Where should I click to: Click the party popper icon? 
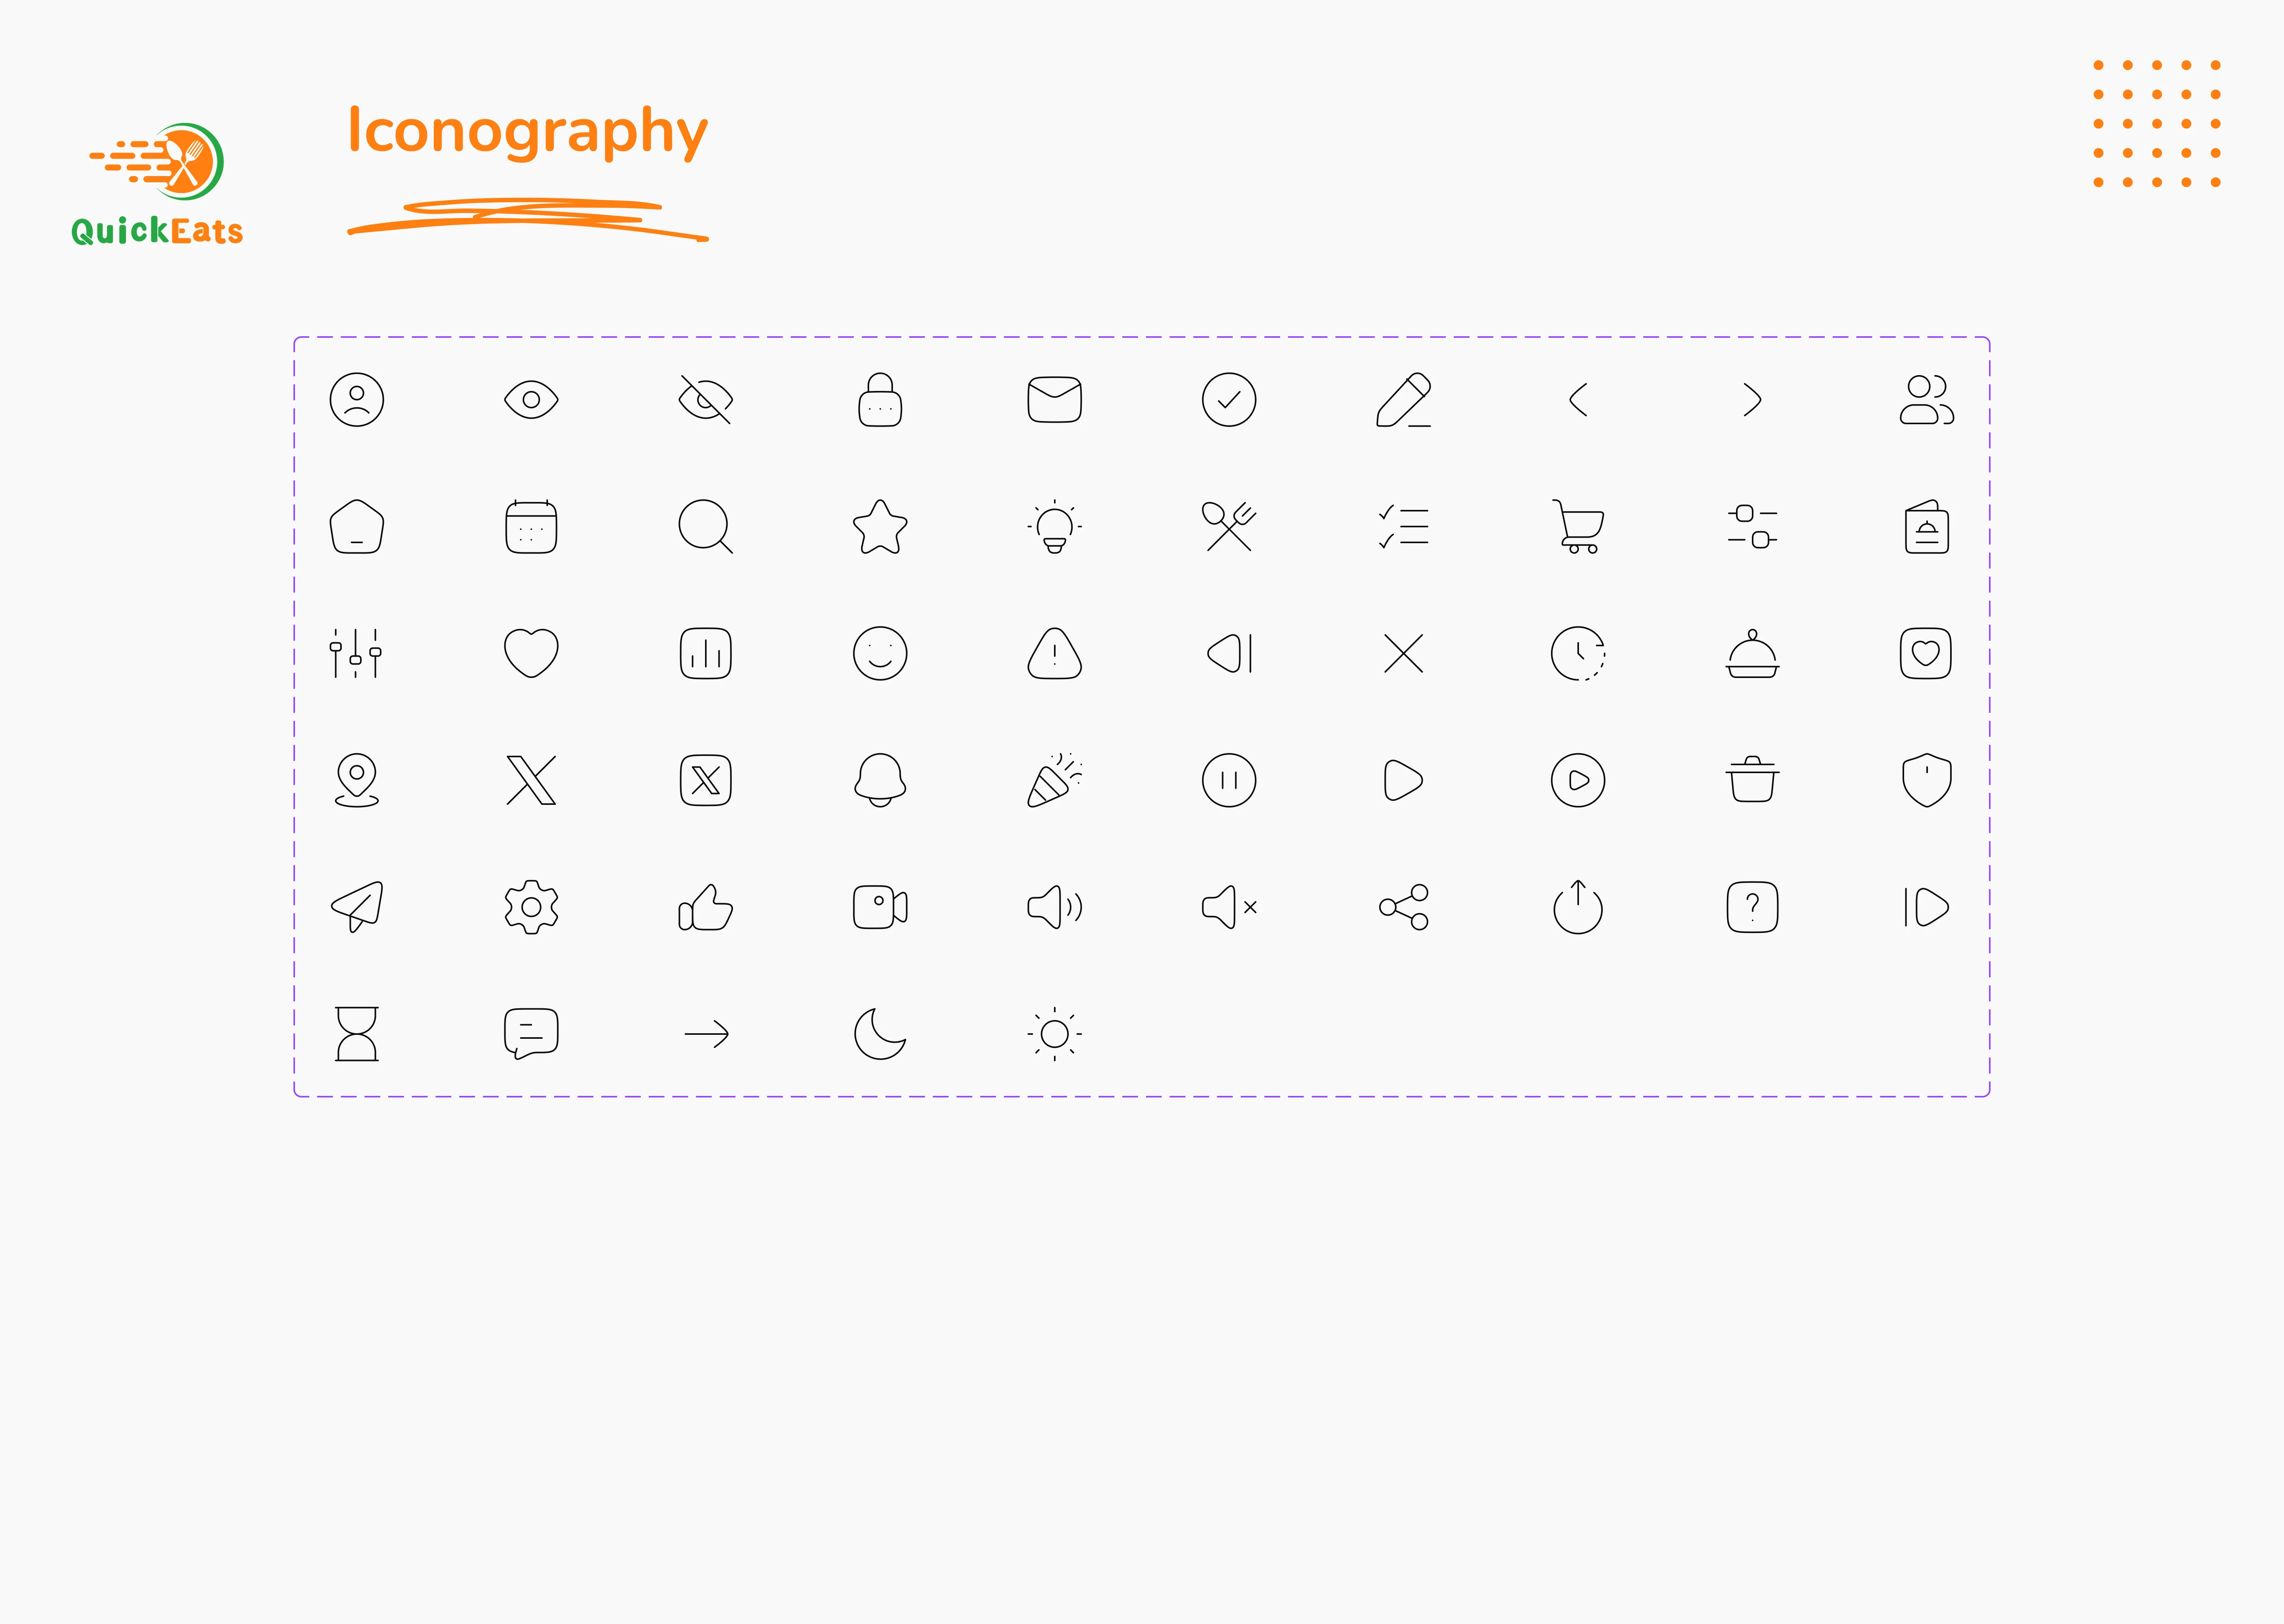click(x=1054, y=780)
